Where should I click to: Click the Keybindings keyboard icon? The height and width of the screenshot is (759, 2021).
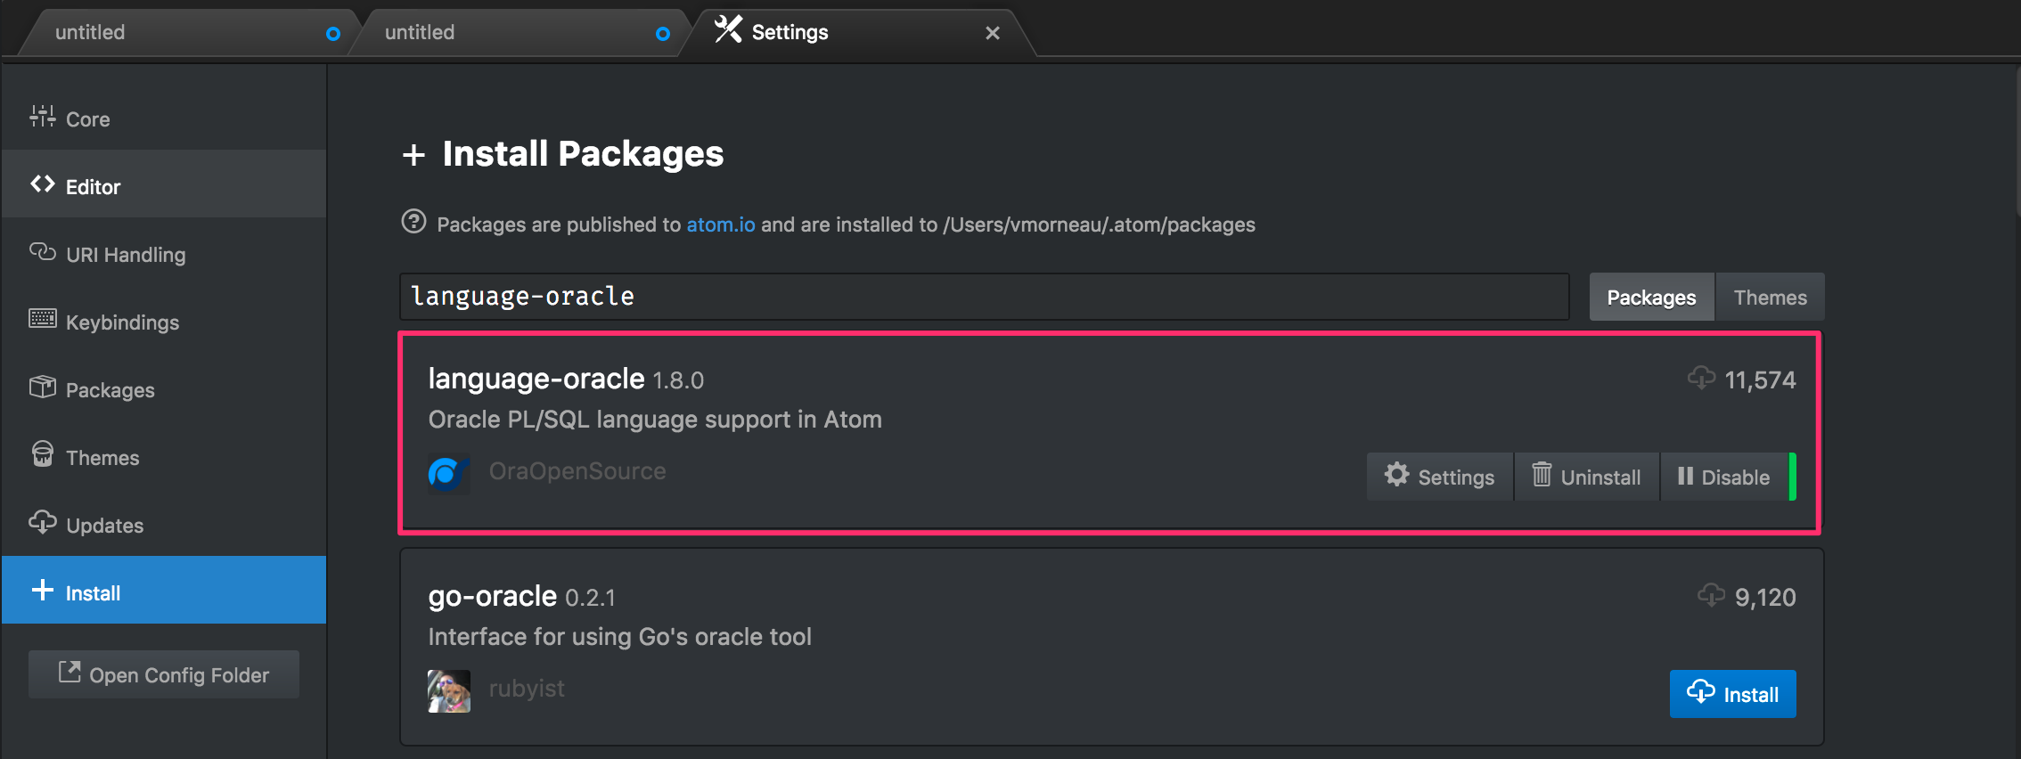(x=42, y=319)
